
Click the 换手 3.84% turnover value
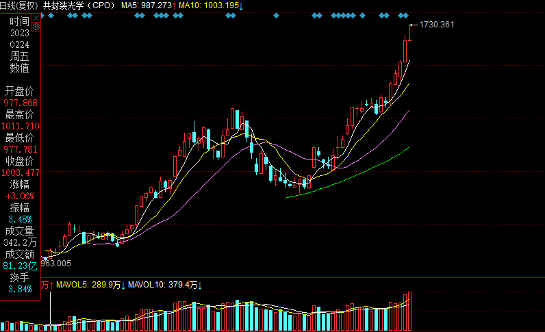pos(20,290)
